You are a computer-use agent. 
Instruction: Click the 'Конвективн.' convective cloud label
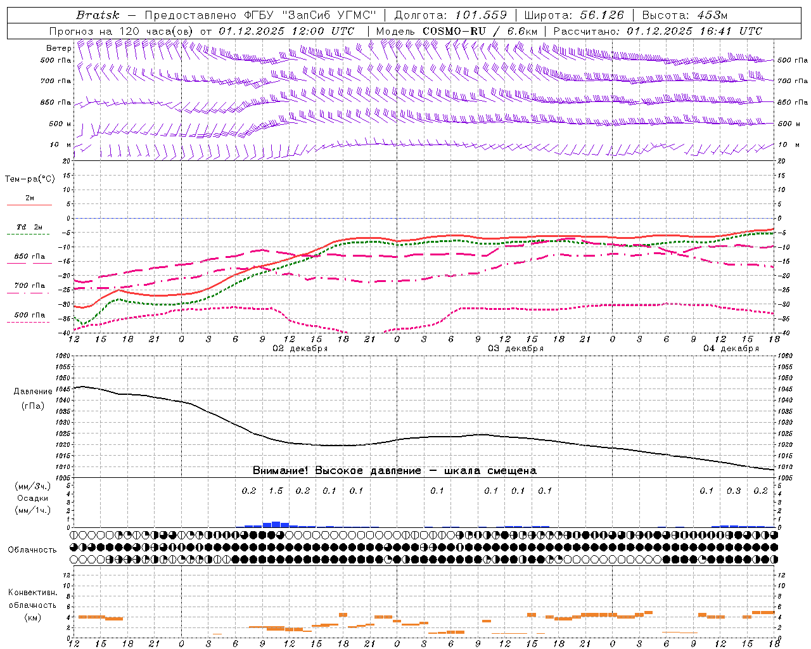click(32, 593)
